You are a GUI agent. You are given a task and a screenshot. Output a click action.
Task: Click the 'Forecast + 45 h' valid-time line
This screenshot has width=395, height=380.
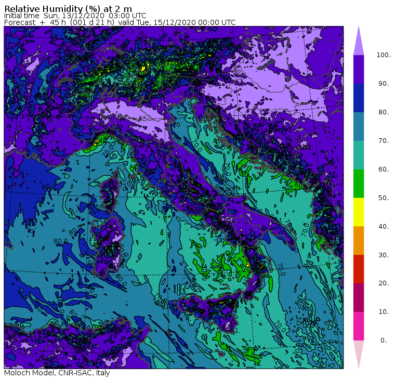120,22
